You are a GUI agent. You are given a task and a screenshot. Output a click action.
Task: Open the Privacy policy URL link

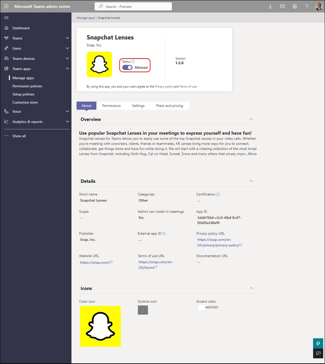[219, 242]
